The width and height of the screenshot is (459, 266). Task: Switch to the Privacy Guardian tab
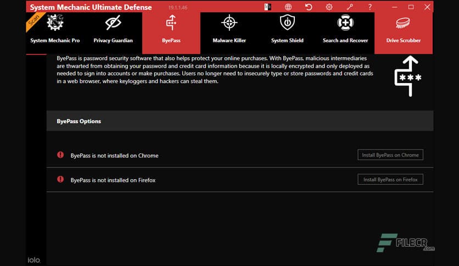(x=113, y=33)
